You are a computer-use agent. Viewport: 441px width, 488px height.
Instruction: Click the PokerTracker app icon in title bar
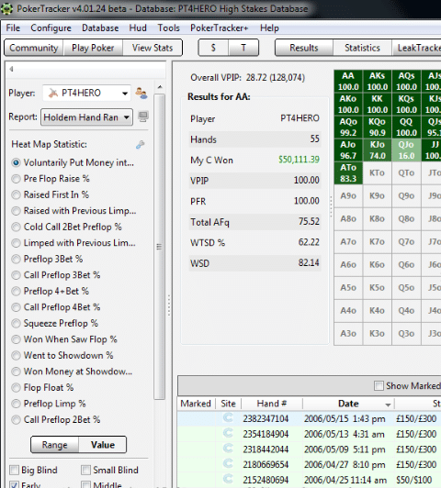pos(6,8)
